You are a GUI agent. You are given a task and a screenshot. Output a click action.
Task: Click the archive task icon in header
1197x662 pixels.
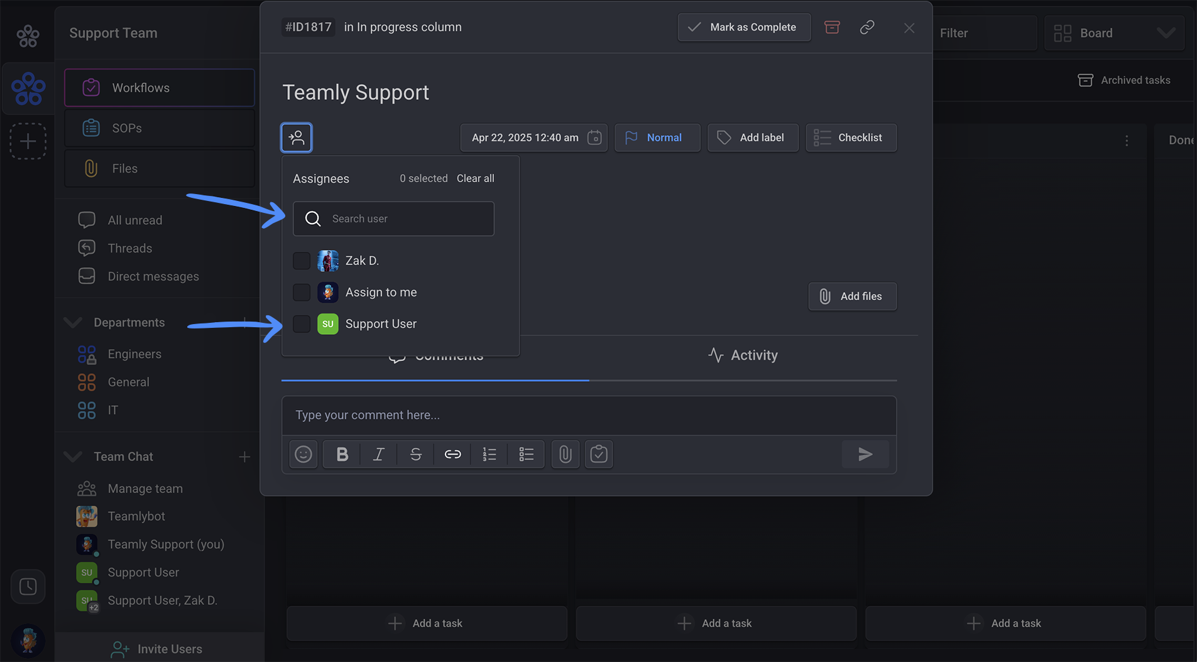click(x=832, y=27)
